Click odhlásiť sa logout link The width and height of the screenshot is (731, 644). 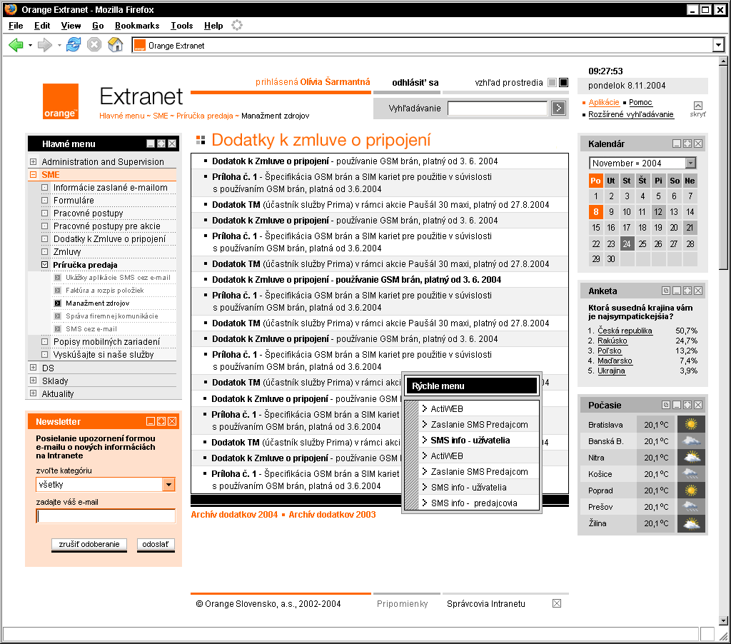(x=415, y=83)
